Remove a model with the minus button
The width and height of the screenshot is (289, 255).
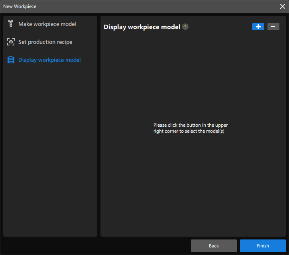[273, 27]
